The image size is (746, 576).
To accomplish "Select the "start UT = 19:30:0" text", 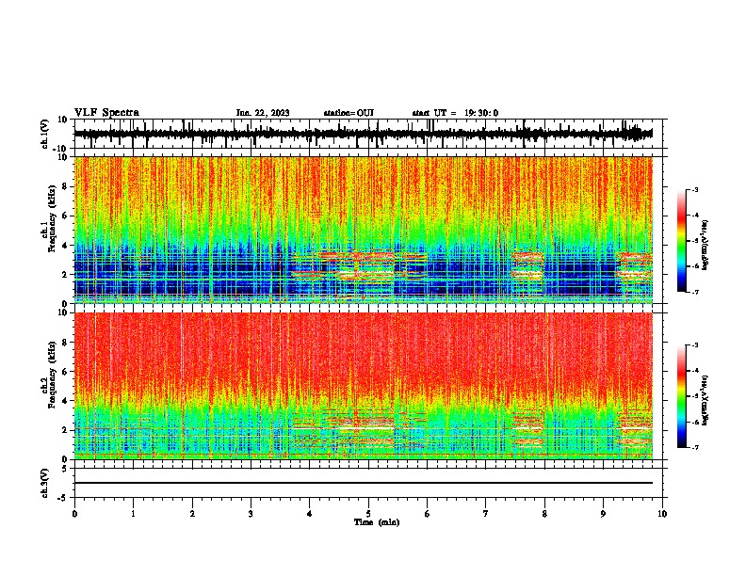I will [x=455, y=113].
